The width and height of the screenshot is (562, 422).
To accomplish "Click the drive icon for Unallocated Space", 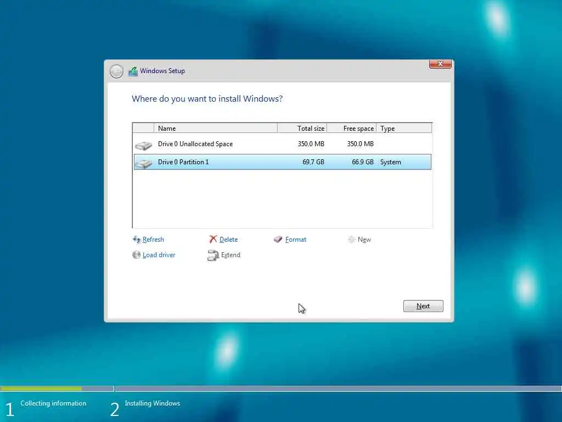I will pyautogui.click(x=144, y=145).
